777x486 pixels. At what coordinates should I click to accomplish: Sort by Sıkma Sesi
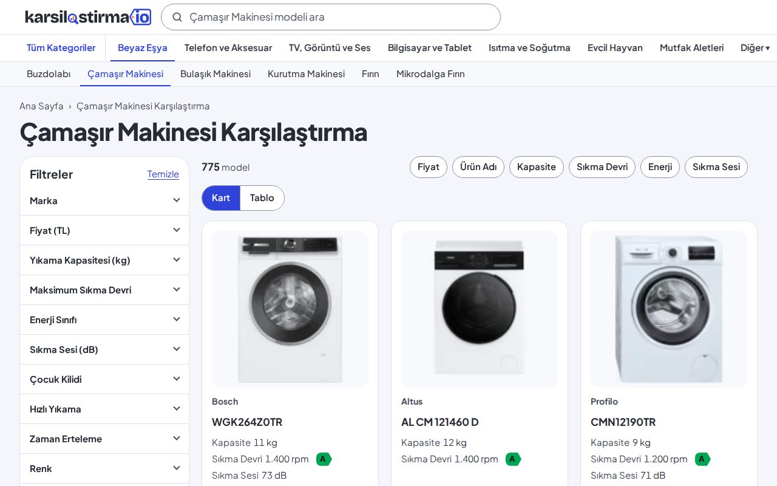click(x=716, y=167)
